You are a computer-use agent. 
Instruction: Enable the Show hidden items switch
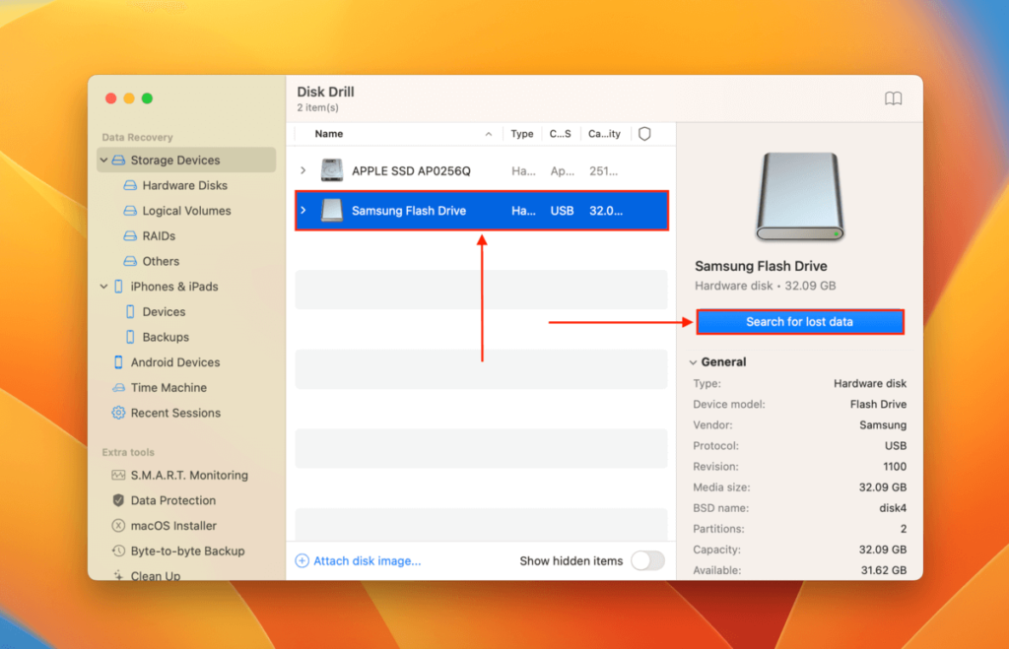click(647, 559)
